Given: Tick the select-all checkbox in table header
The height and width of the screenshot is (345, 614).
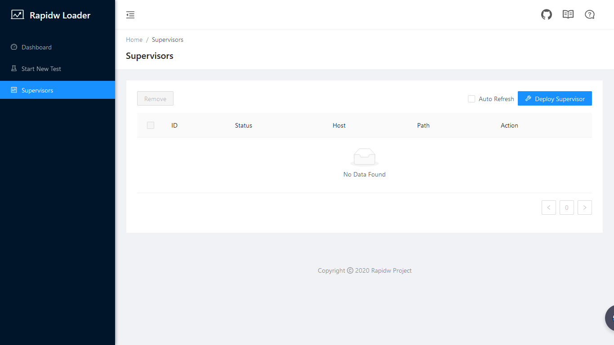Looking at the screenshot, I should [151, 125].
